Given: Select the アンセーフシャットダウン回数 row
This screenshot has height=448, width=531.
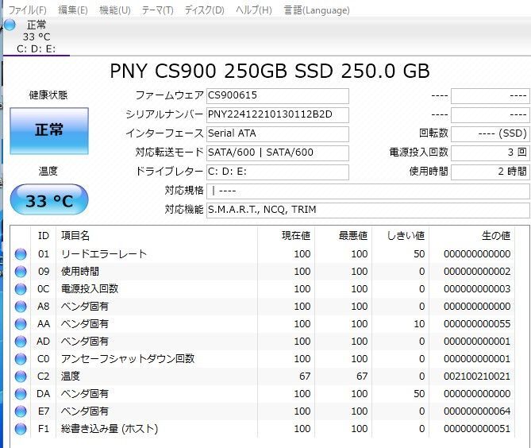Looking at the screenshot, I should pyautogui.click(x=263, y=359).
